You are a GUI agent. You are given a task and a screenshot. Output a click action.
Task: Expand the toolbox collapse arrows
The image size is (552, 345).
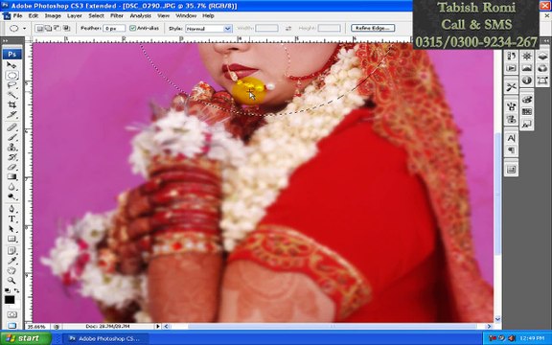(x=6, y=41)
